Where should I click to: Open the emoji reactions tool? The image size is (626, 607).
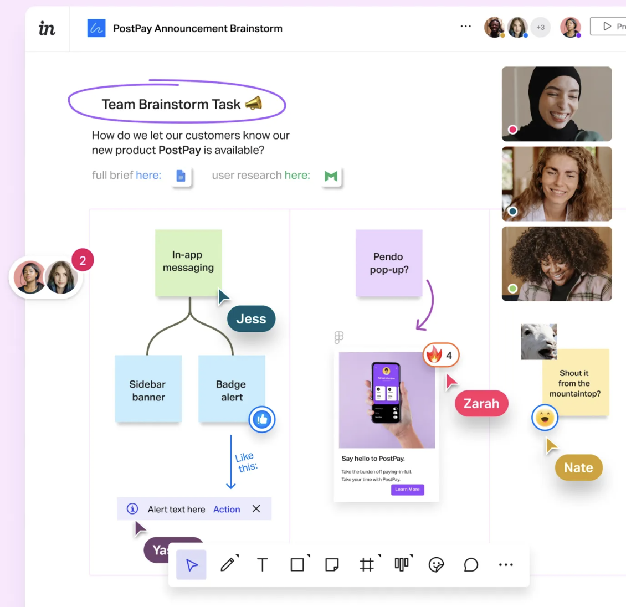point(436,564)
